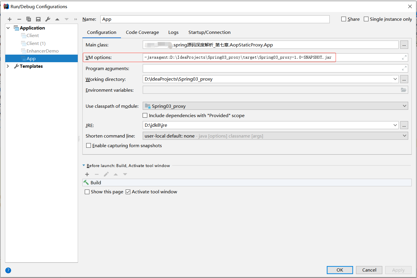Screen dimensions: 417x278
Task: Open JRE dropdown arrow
Action: (x=395, y=125)
